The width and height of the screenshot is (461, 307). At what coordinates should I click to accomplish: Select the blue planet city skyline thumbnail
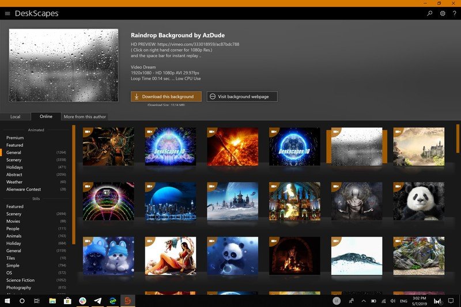point(170,201)
